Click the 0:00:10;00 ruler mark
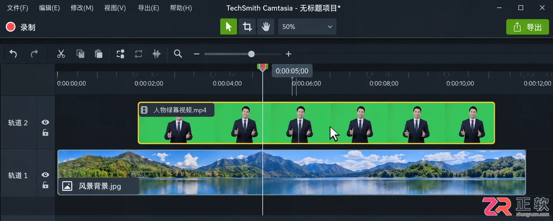Image resolution: width=553 pixels, height=221 pixels. pos(460,83)
